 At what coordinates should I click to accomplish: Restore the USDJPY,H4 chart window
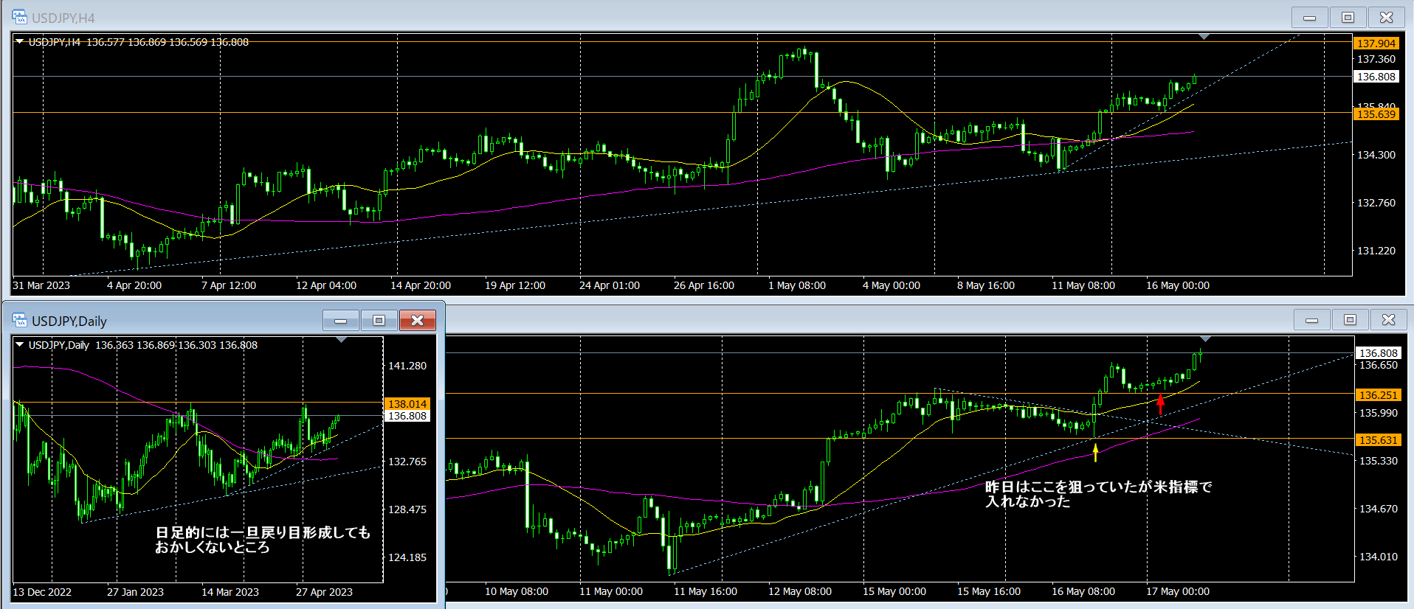tap(1348, 17)
